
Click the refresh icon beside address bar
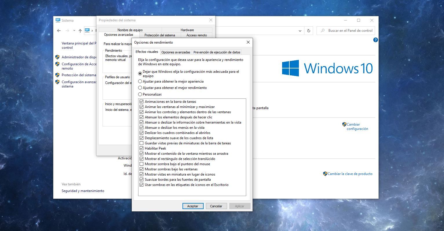coord(309,31)
